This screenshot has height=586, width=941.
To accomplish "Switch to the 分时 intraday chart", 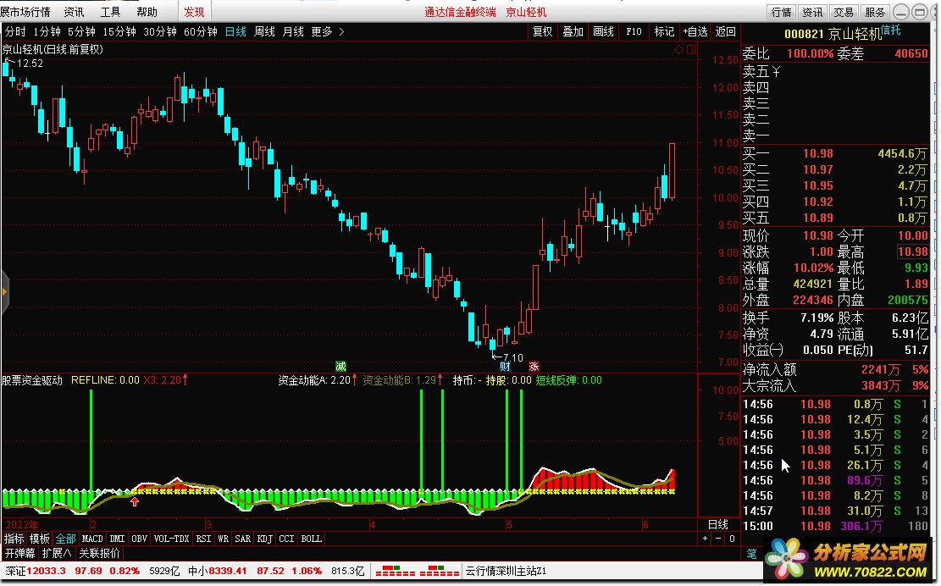I will coord(15,32).
